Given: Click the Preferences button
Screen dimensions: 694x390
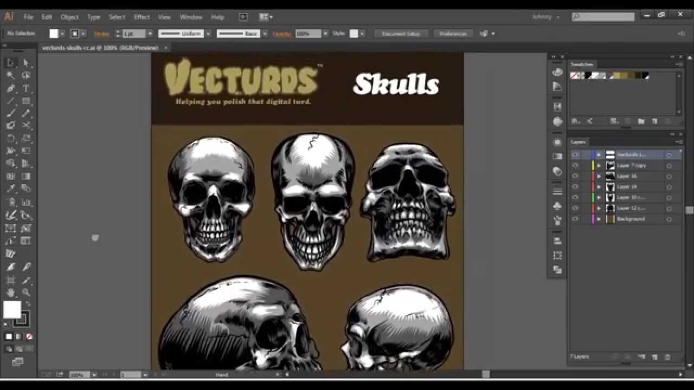Looking at the screenshot, I should pyautogui.click(x=453, y=34).
